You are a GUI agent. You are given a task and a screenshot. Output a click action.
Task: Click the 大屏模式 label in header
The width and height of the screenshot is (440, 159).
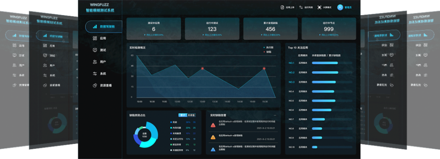tap(327, 8)
